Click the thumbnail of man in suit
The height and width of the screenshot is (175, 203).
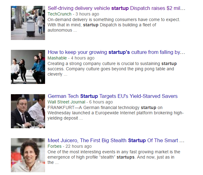[28, 111]
